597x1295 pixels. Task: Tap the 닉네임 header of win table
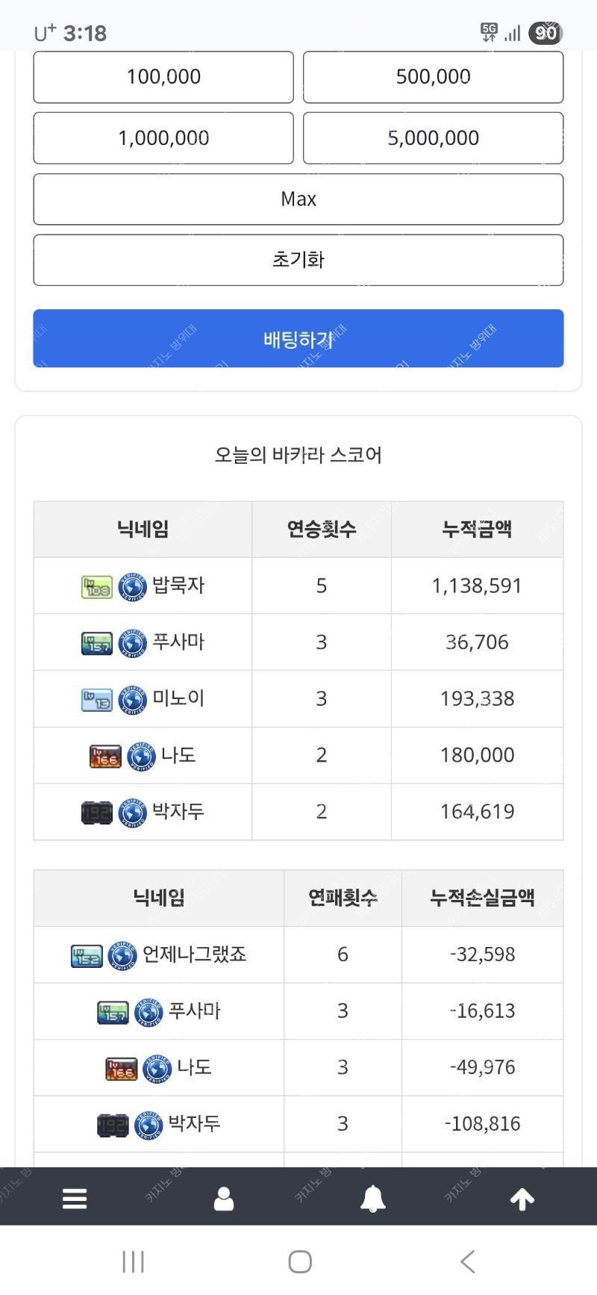(143, 530)
